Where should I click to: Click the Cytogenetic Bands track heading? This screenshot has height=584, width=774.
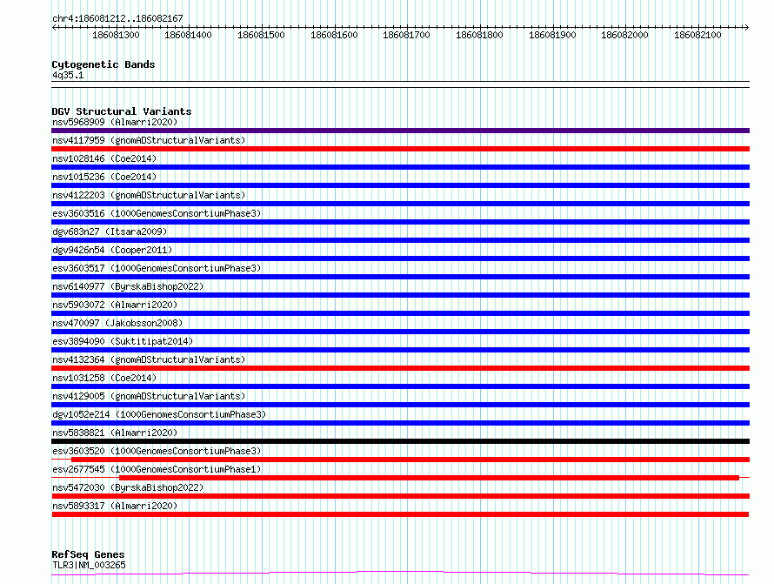[x=103, y=64]
